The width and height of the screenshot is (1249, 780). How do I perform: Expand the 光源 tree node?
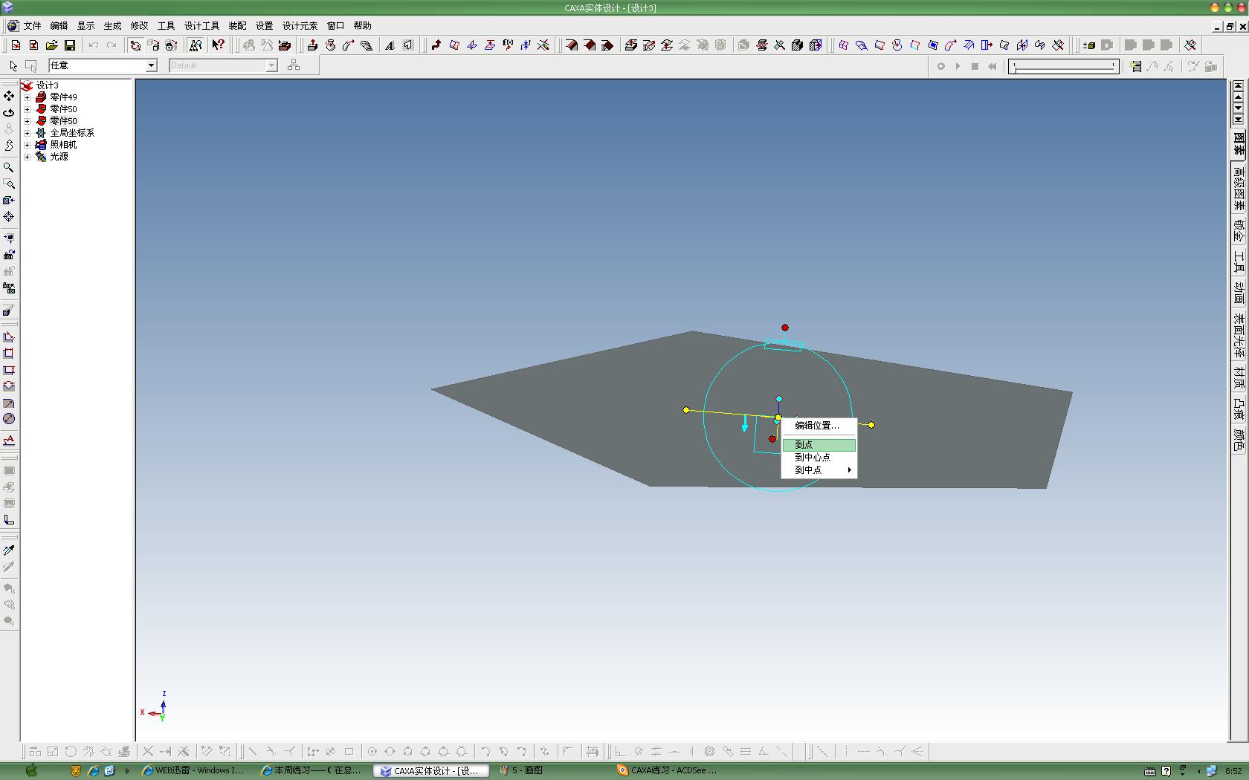(28, 157)
